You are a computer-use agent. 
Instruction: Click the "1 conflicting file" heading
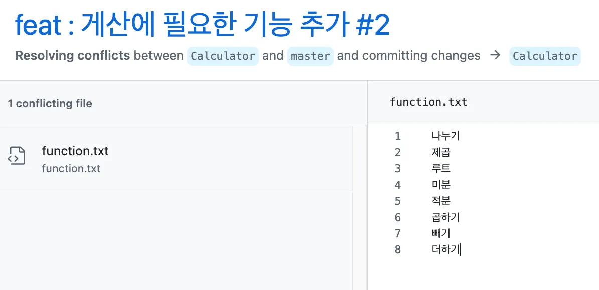[50, 104]
